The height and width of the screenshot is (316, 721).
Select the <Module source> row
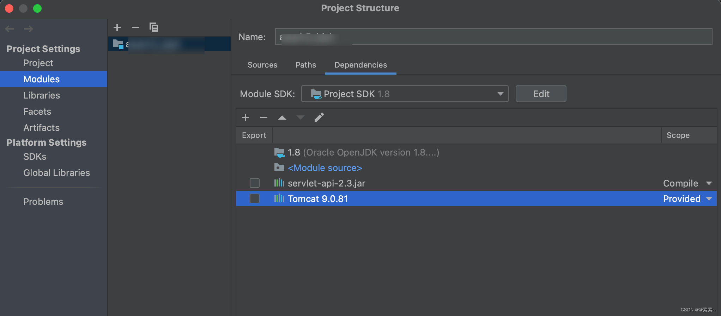point(476,168)
